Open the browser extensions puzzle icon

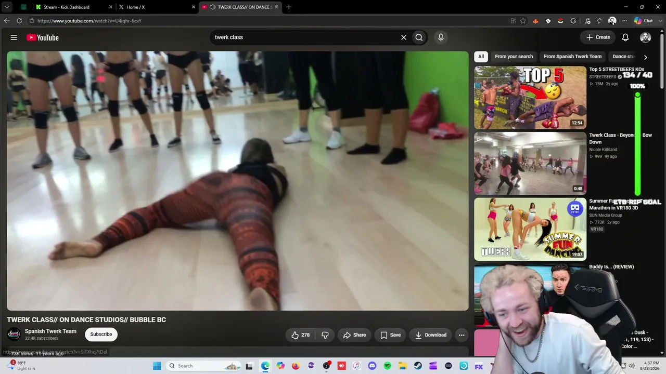point(573,21)
